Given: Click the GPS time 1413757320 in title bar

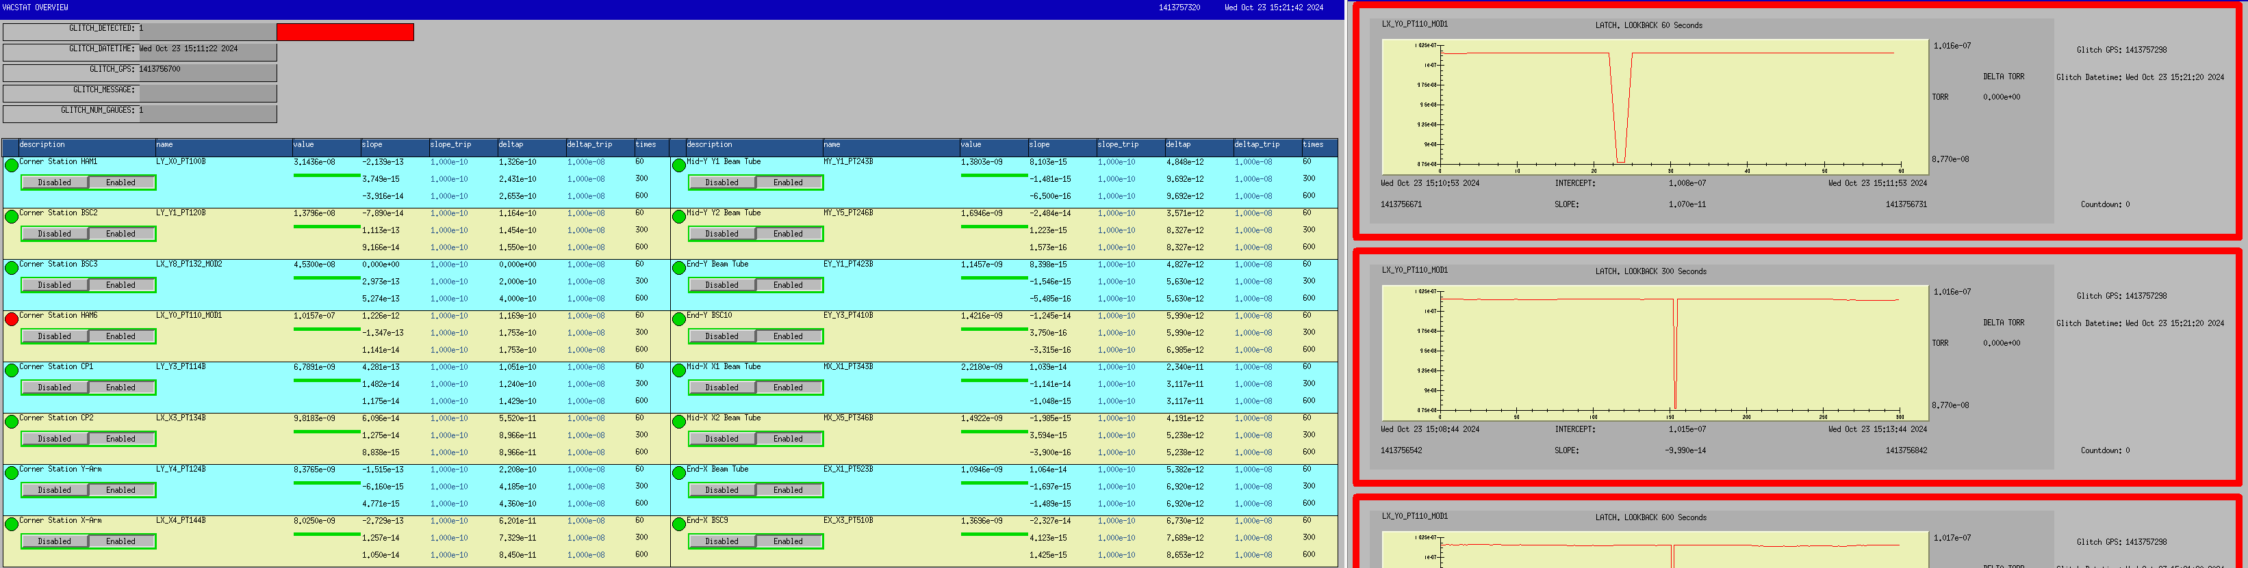Looking at the screenshot, I should coord(1179,8).
